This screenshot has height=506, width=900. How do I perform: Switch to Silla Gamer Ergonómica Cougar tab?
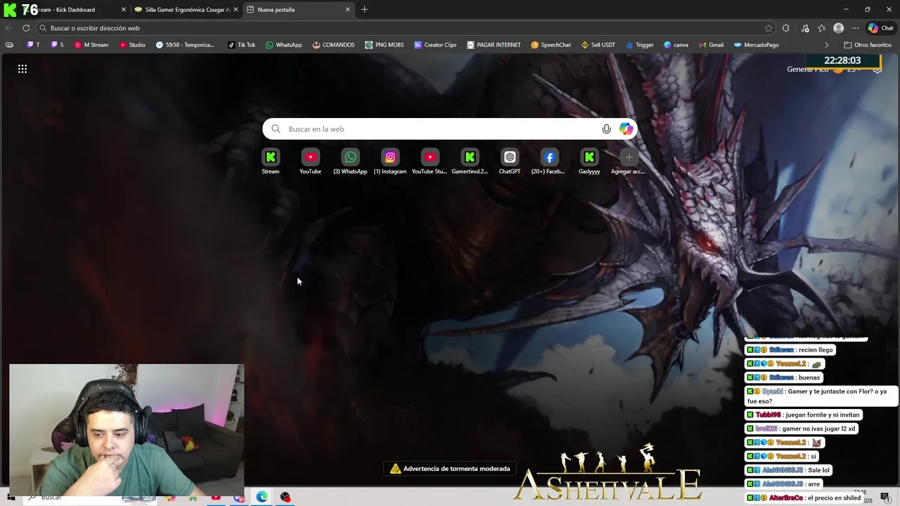[x=187, y=10]
